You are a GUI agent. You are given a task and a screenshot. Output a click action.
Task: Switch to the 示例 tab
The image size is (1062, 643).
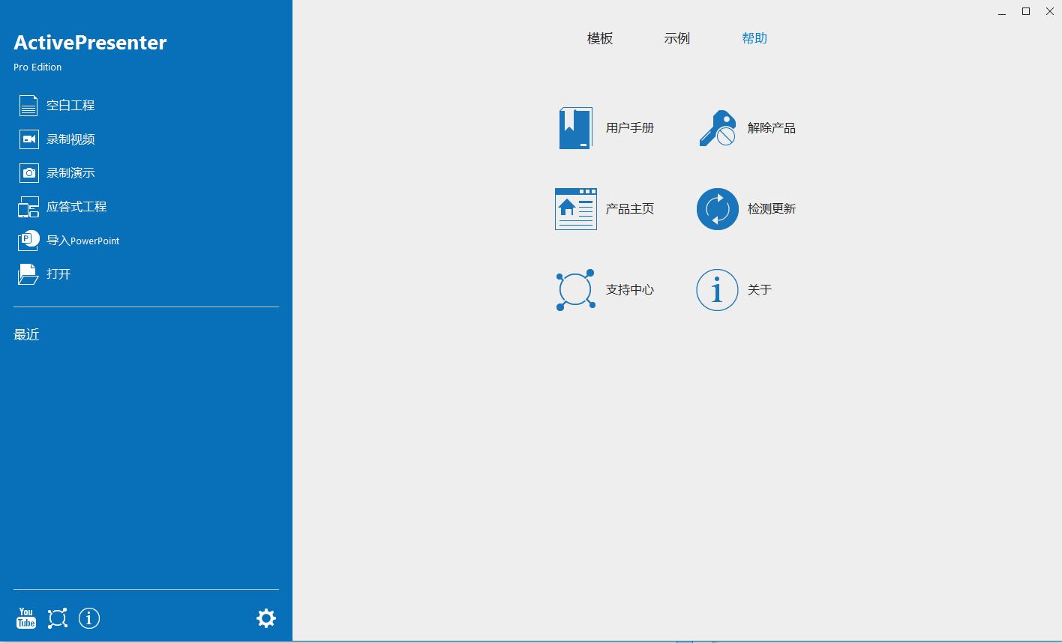pos(677,38)
